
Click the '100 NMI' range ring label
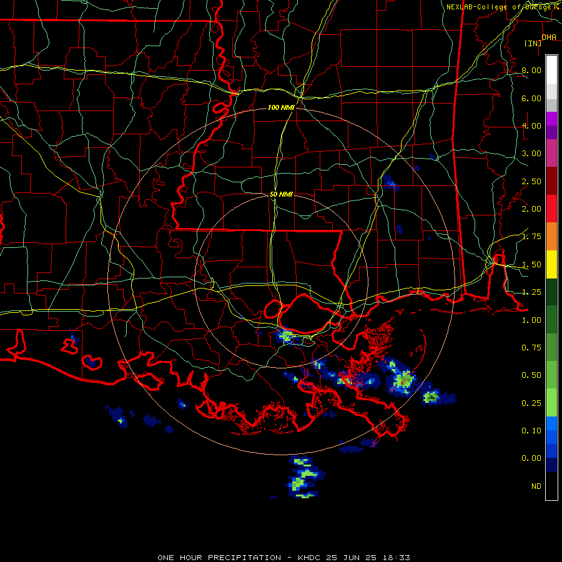(x=281, y=107)
